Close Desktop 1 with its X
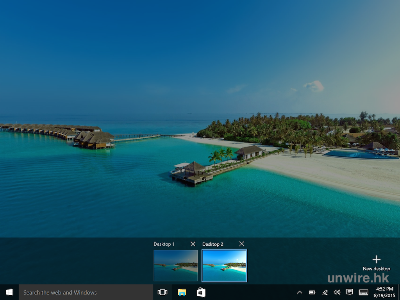400x300 pixels. pyautogui.click(x=193, y=244)
